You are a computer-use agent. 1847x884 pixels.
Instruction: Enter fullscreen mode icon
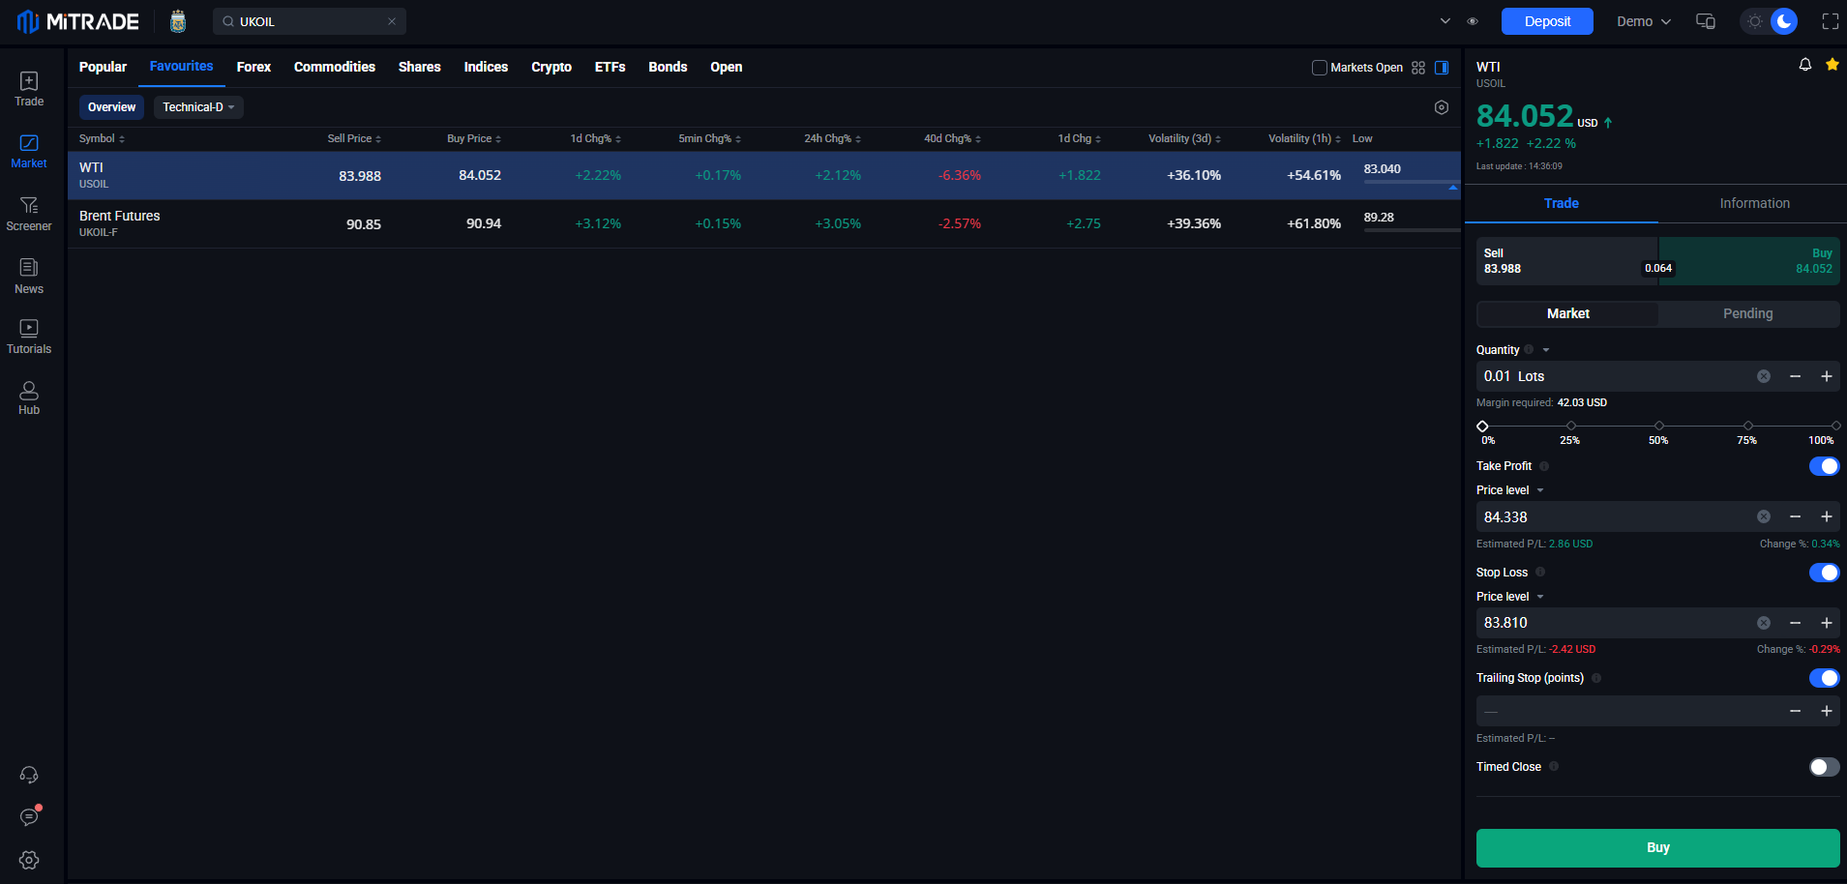1830,21
